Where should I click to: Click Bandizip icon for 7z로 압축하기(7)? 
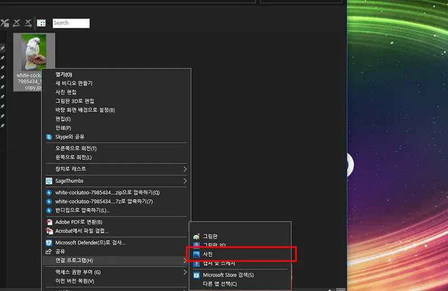[x=49, y=201]
